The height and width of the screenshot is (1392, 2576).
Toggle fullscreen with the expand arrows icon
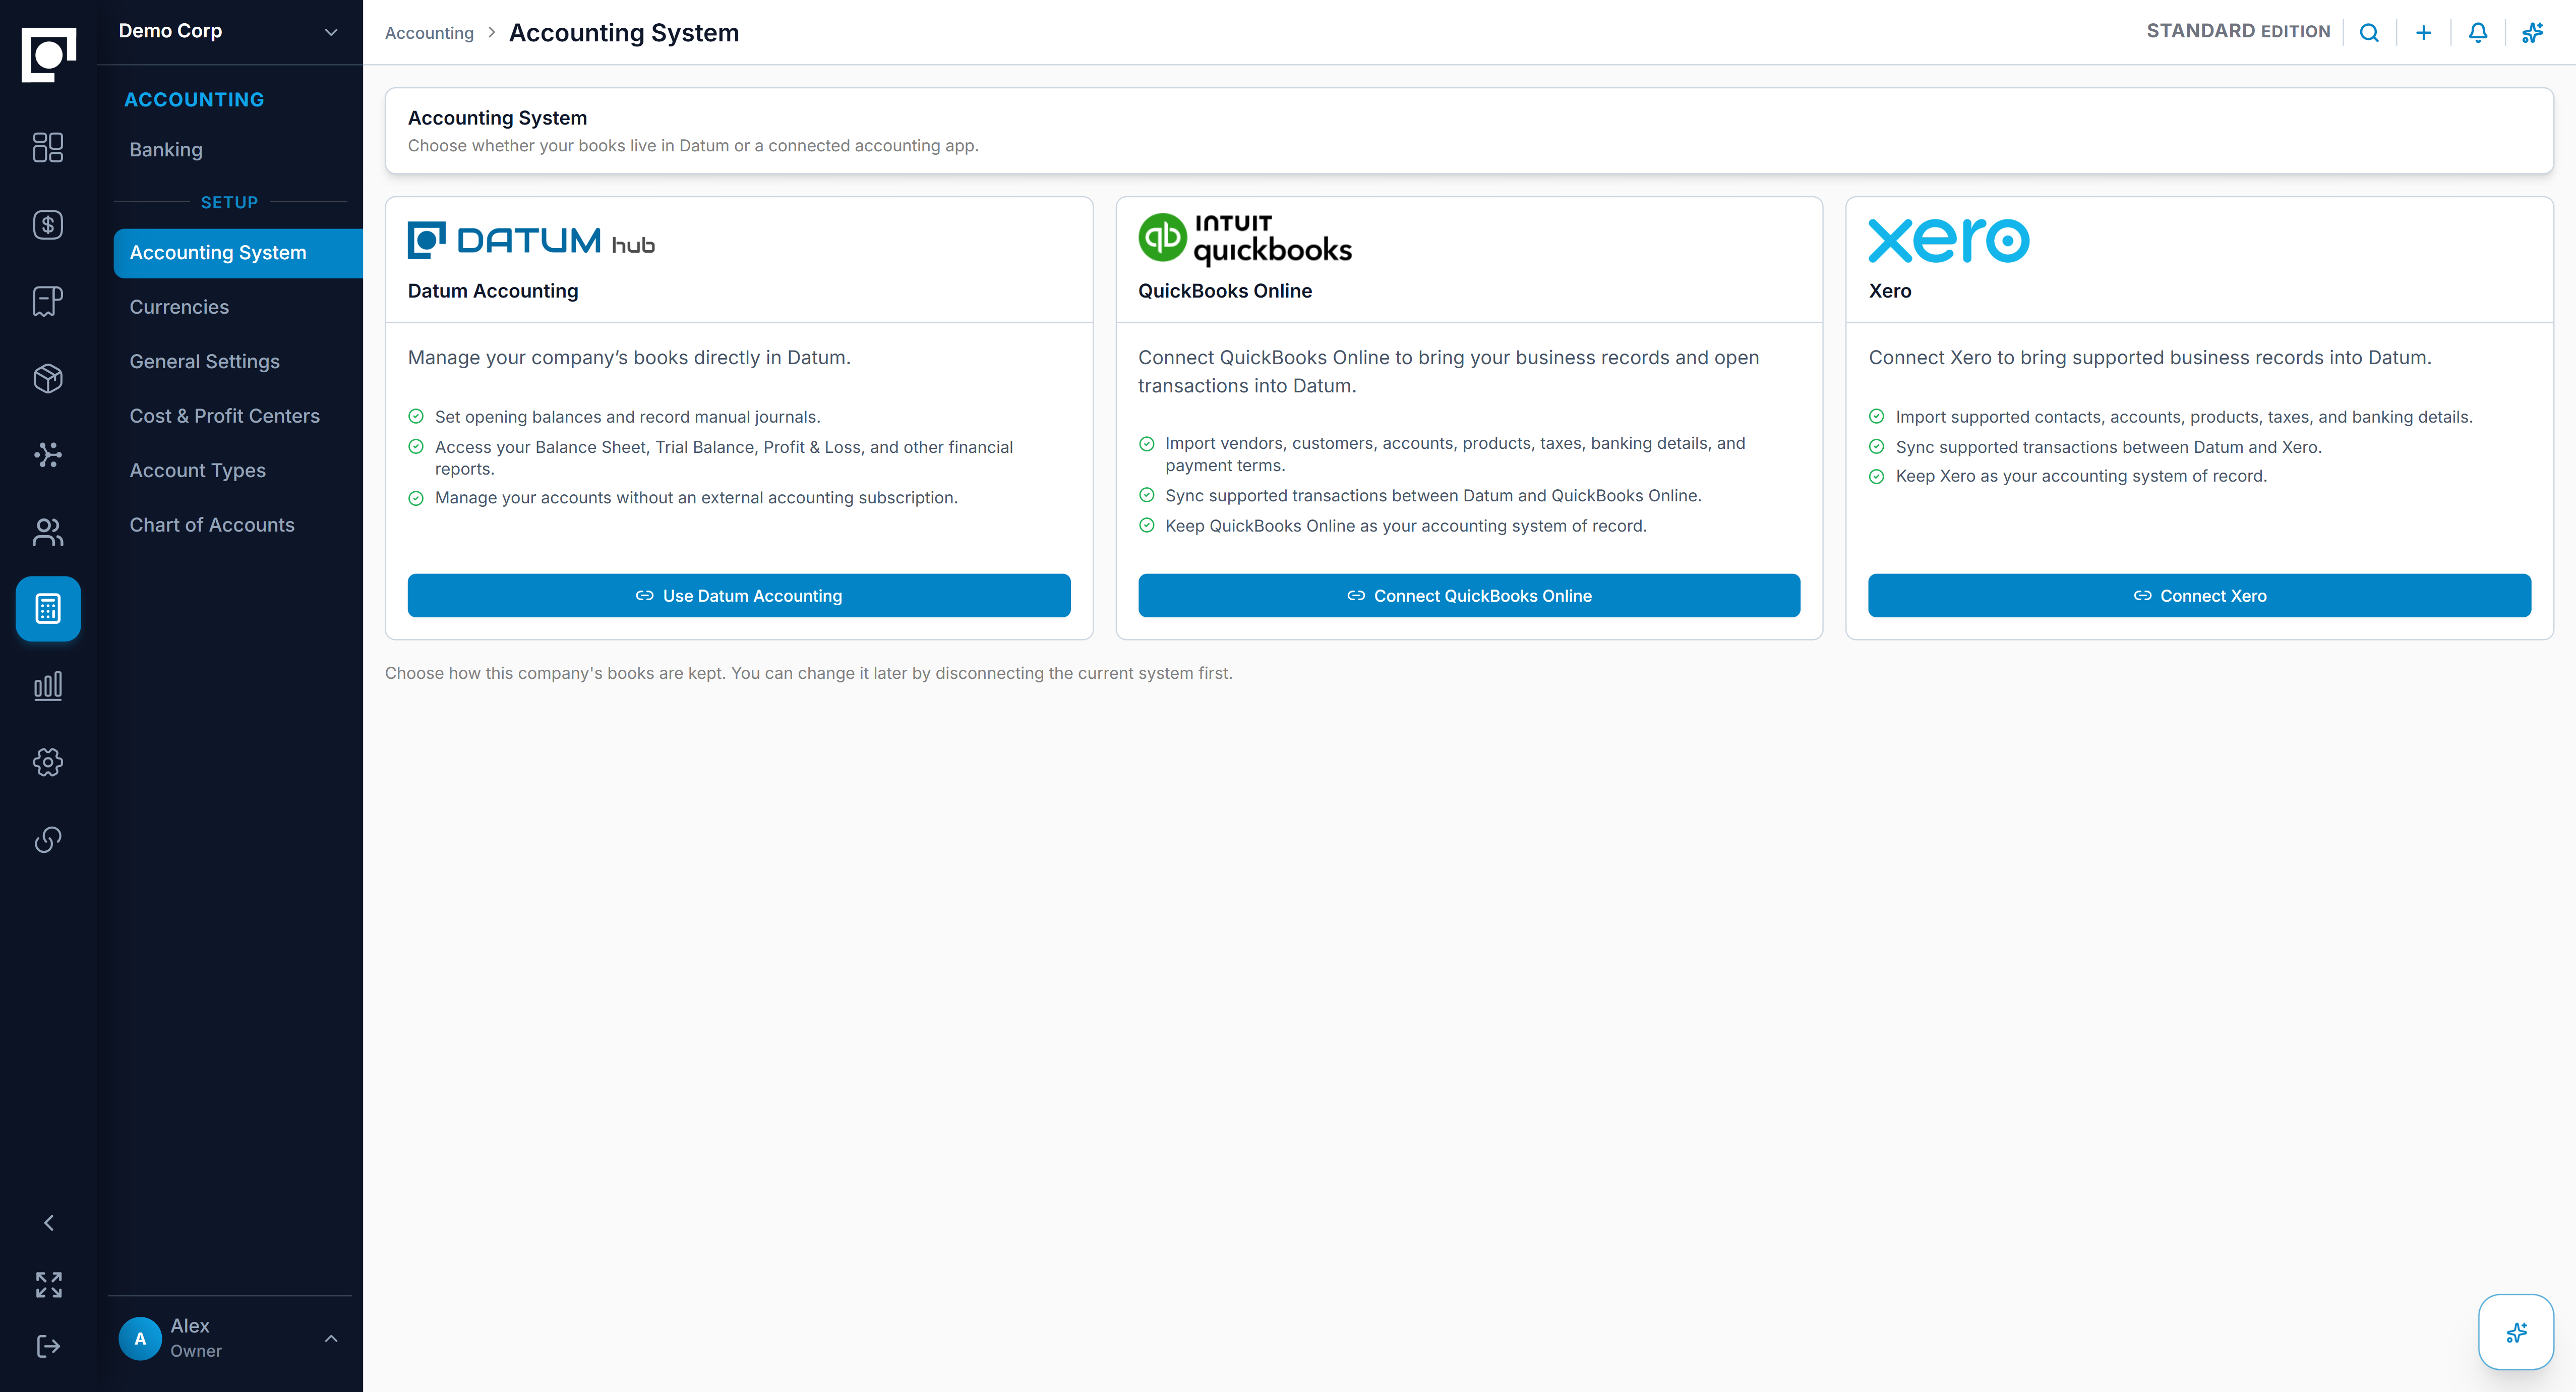48,1284
